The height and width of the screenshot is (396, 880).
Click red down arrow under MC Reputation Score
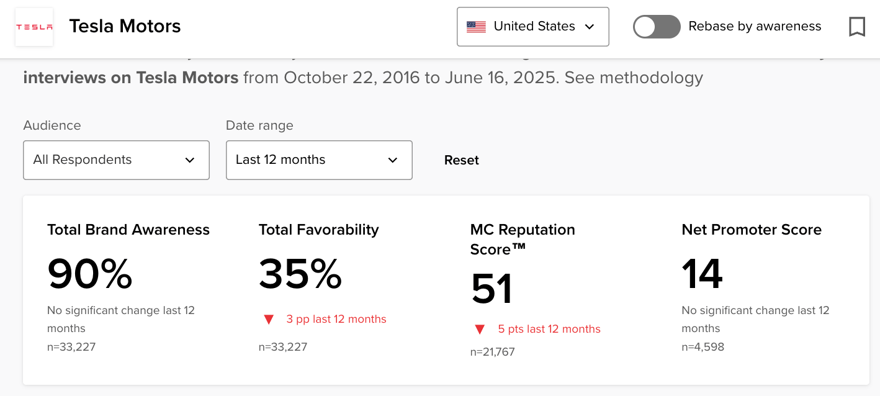[x=480, y=330]
